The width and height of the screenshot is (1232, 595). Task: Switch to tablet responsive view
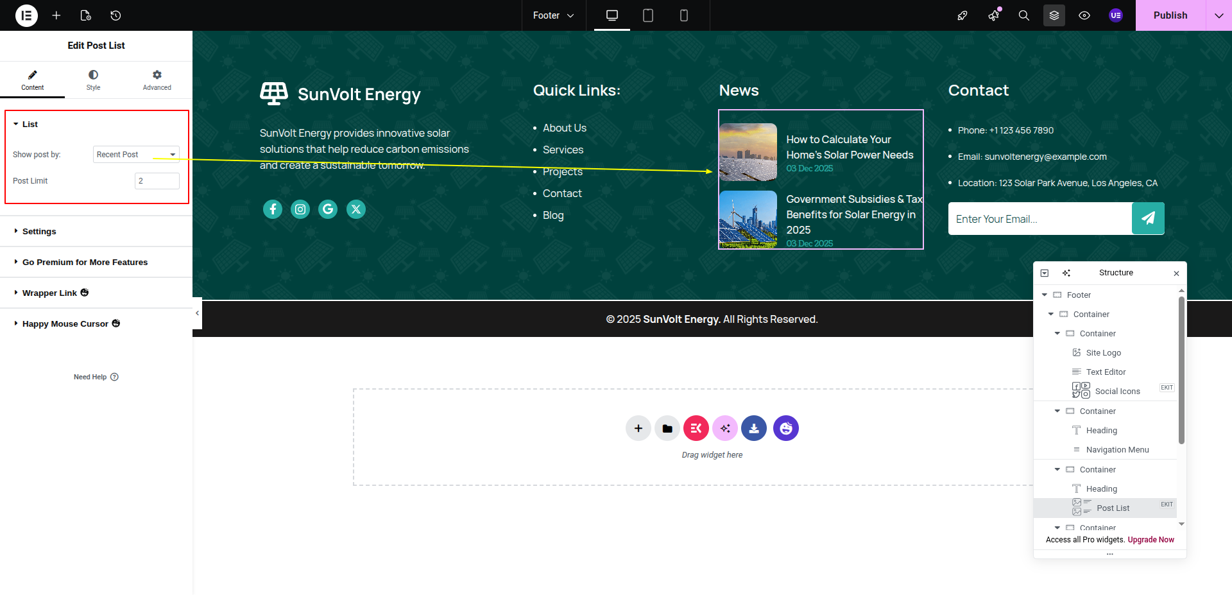click(x=648, y=15)
